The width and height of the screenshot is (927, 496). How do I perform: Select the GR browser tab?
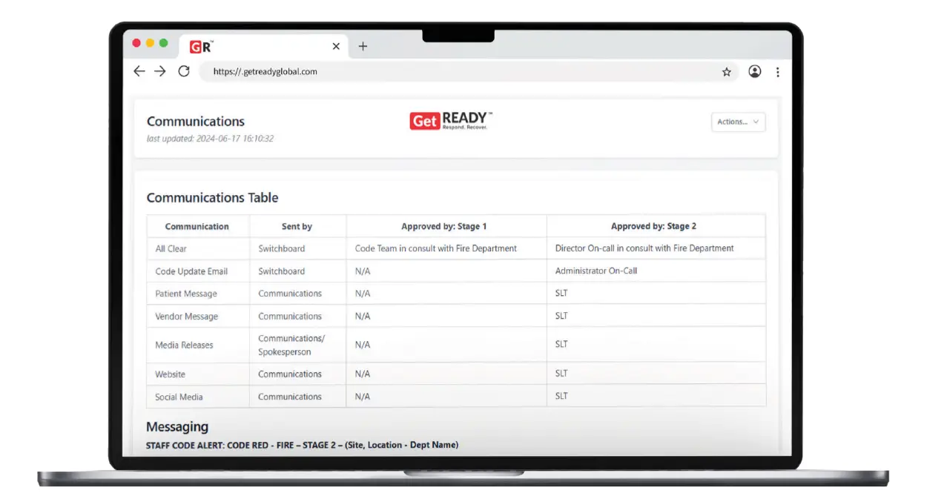pyautogui.click(x=252, y=47)
